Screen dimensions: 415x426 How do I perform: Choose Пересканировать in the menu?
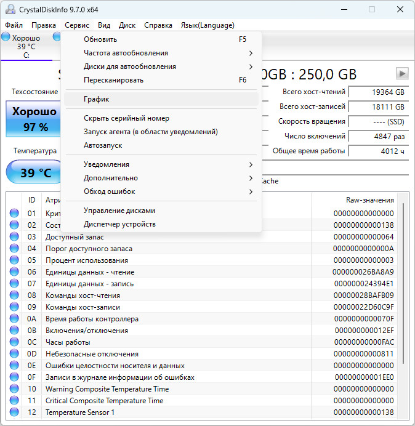point(161,80)
